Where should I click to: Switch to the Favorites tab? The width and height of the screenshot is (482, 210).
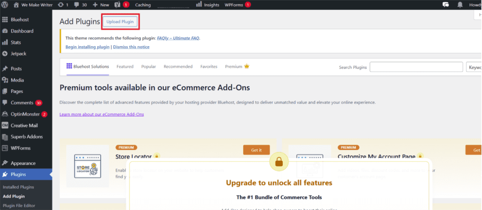point(209,67)
